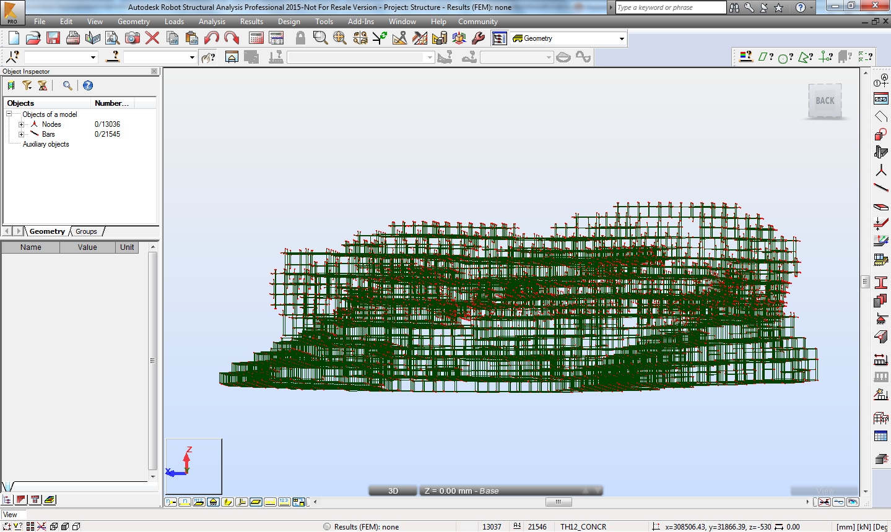Click the TH12_CONCR status bar entry

coord(583,527)
